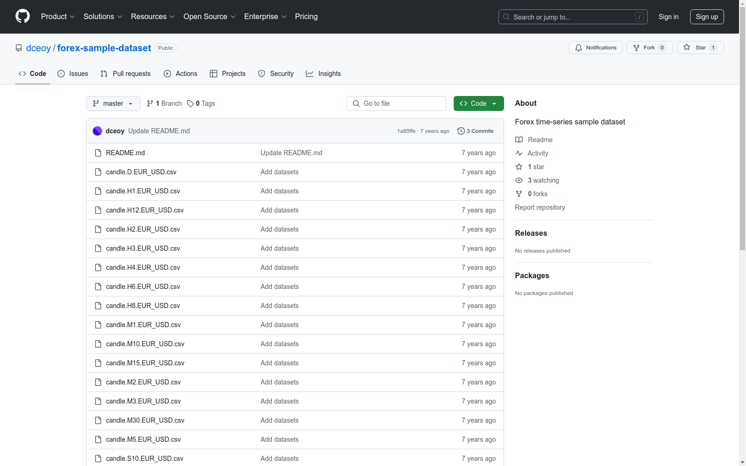The width and height of the screenshot is (746, 466).
Task: Expand the Solutions menu
Action: pos(103,17)
